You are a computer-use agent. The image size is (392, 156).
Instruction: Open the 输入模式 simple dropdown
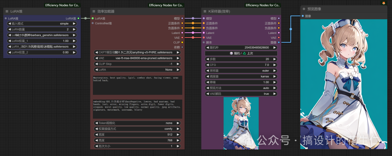click(x=42, y=23)
